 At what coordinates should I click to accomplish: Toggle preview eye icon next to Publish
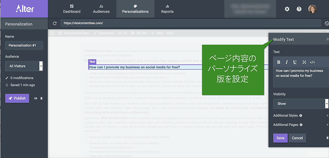[36, 98]
